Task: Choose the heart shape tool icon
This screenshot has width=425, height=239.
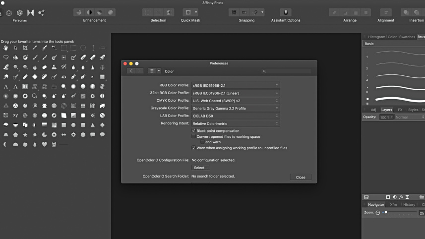Action: pyautogui.click(x=44, y=144)
